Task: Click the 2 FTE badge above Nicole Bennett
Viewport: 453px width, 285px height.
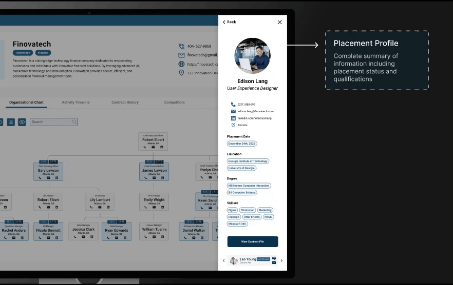Action: click(53, 221)
